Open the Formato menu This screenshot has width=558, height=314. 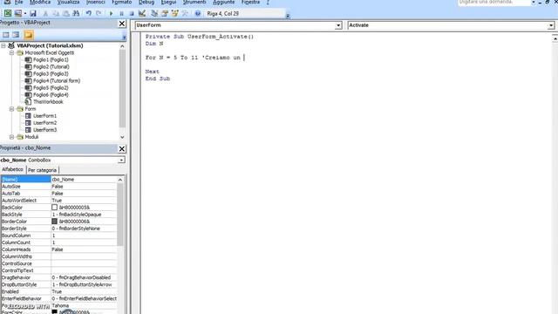[x=122, y=3]
